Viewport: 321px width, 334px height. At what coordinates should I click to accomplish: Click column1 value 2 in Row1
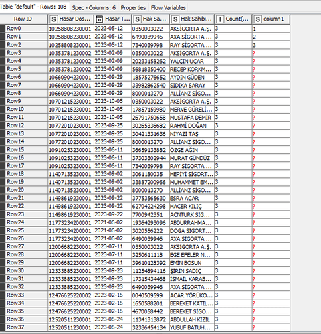coord(271,37)
